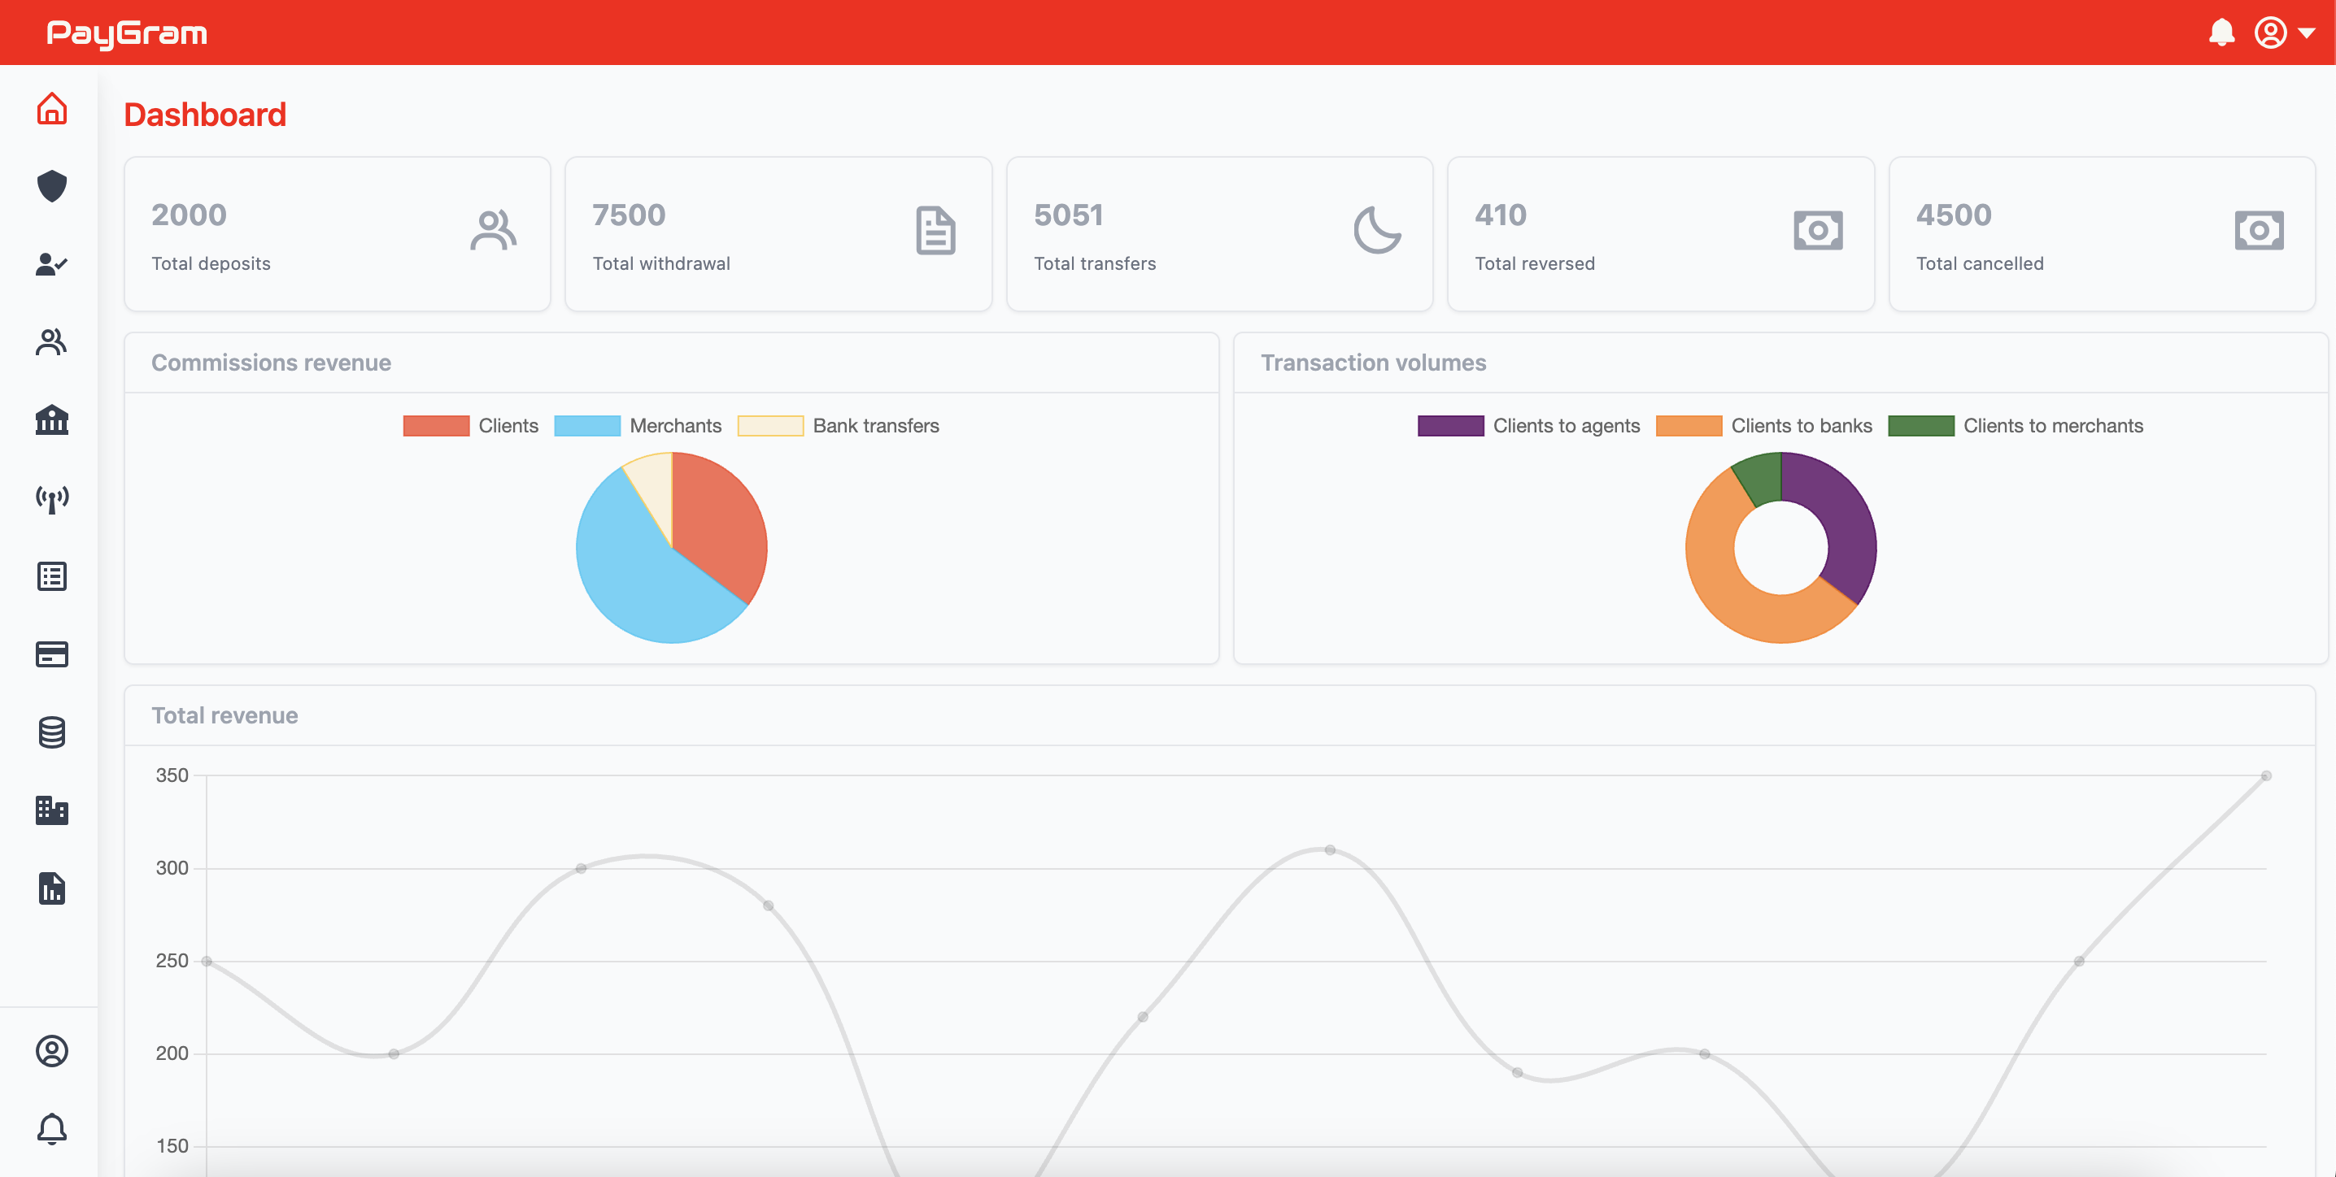Image resolution: width=2336 pixels, height=1177 pixels.
Task: Click the 5051 transfers value
Action: 1068,215
